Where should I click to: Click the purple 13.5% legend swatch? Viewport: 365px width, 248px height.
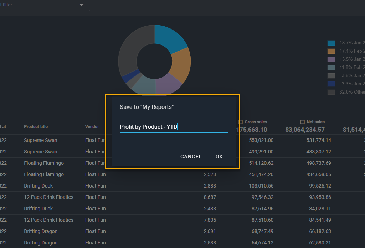pyautogui.click(x=331, y=59)
